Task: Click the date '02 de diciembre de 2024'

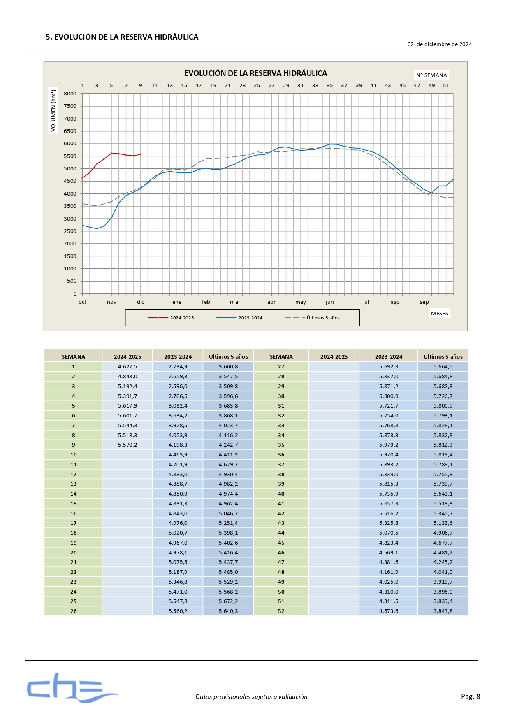Action: tap(440, 44)
